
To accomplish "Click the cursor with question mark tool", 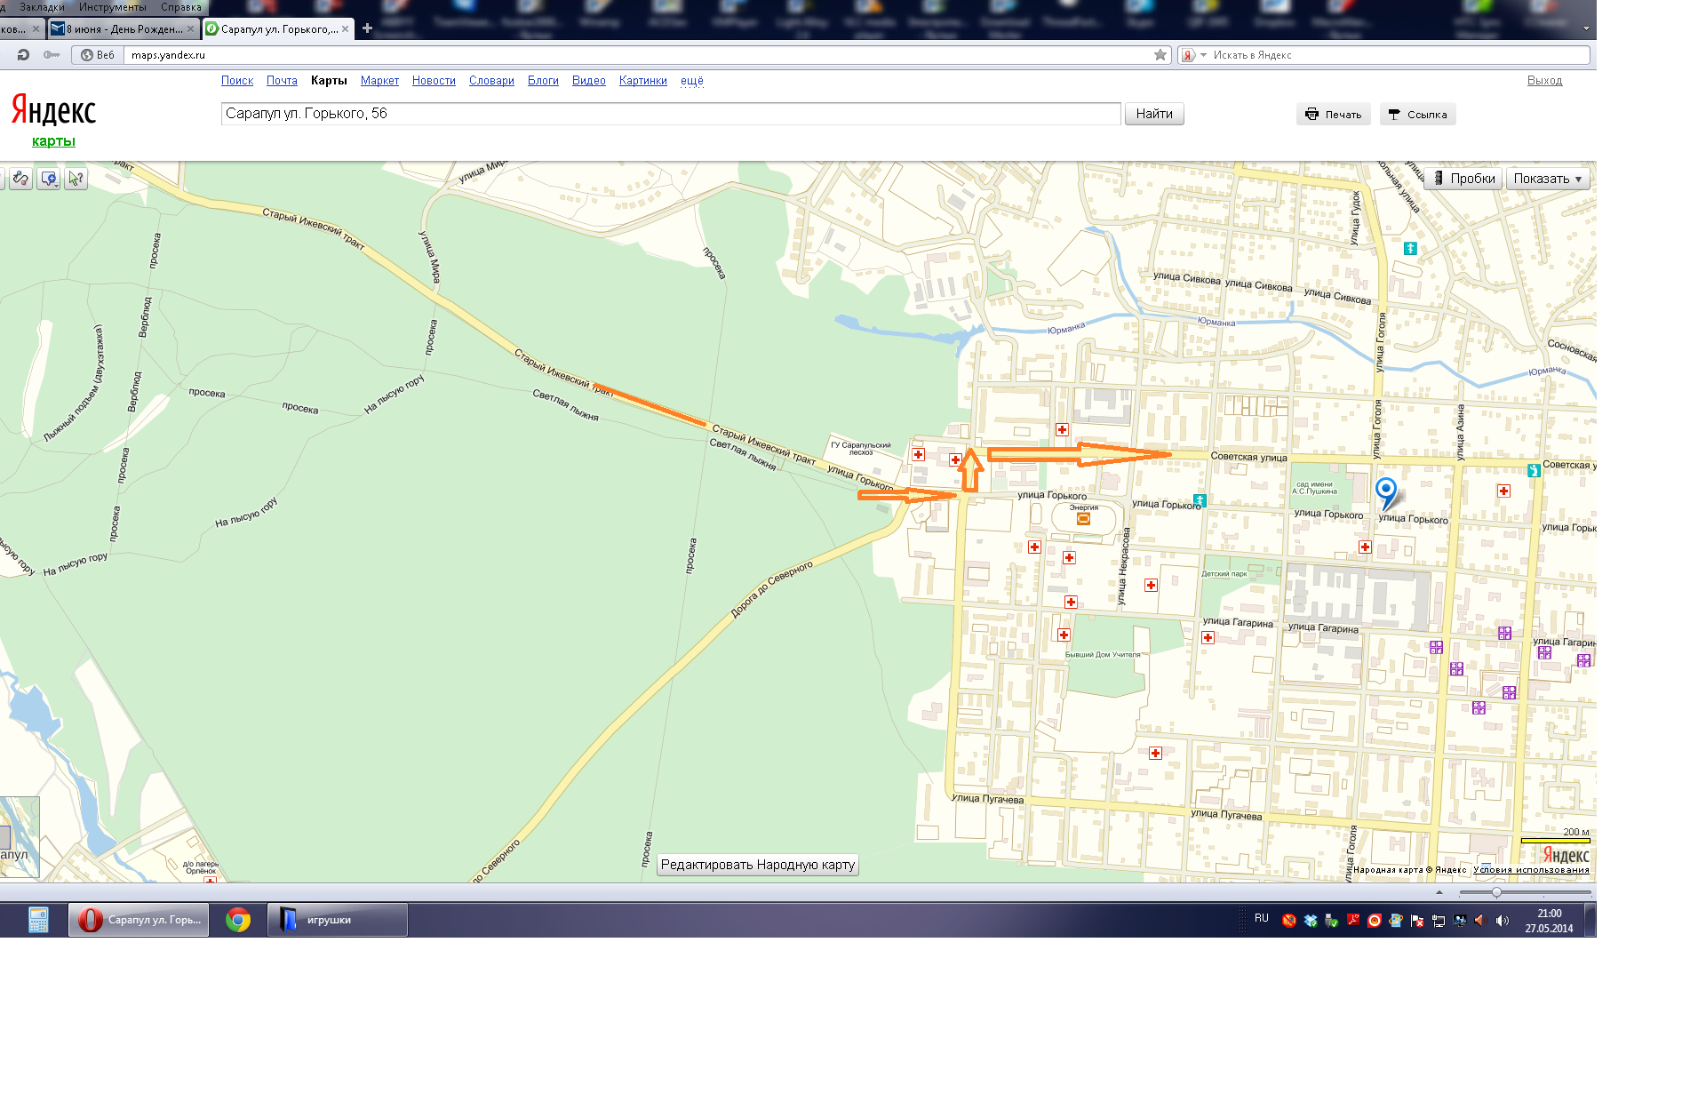I will 76,179.
